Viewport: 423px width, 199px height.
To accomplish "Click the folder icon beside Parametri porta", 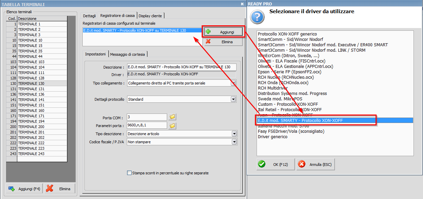I will click(173, 126).
